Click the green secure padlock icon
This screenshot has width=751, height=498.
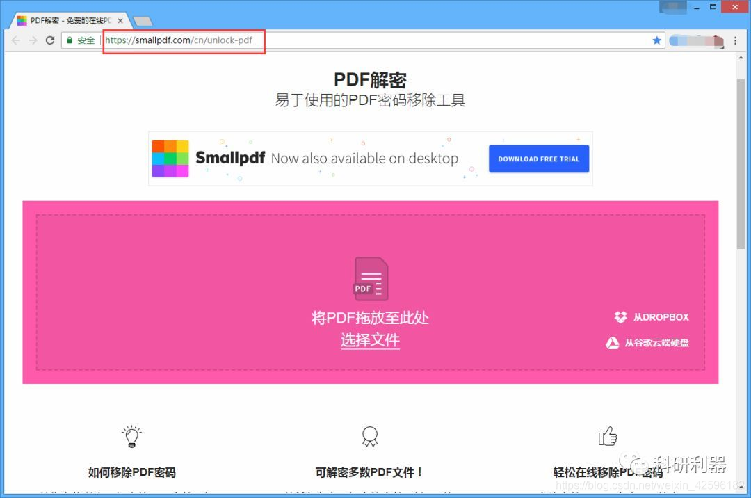click(70, 40)
